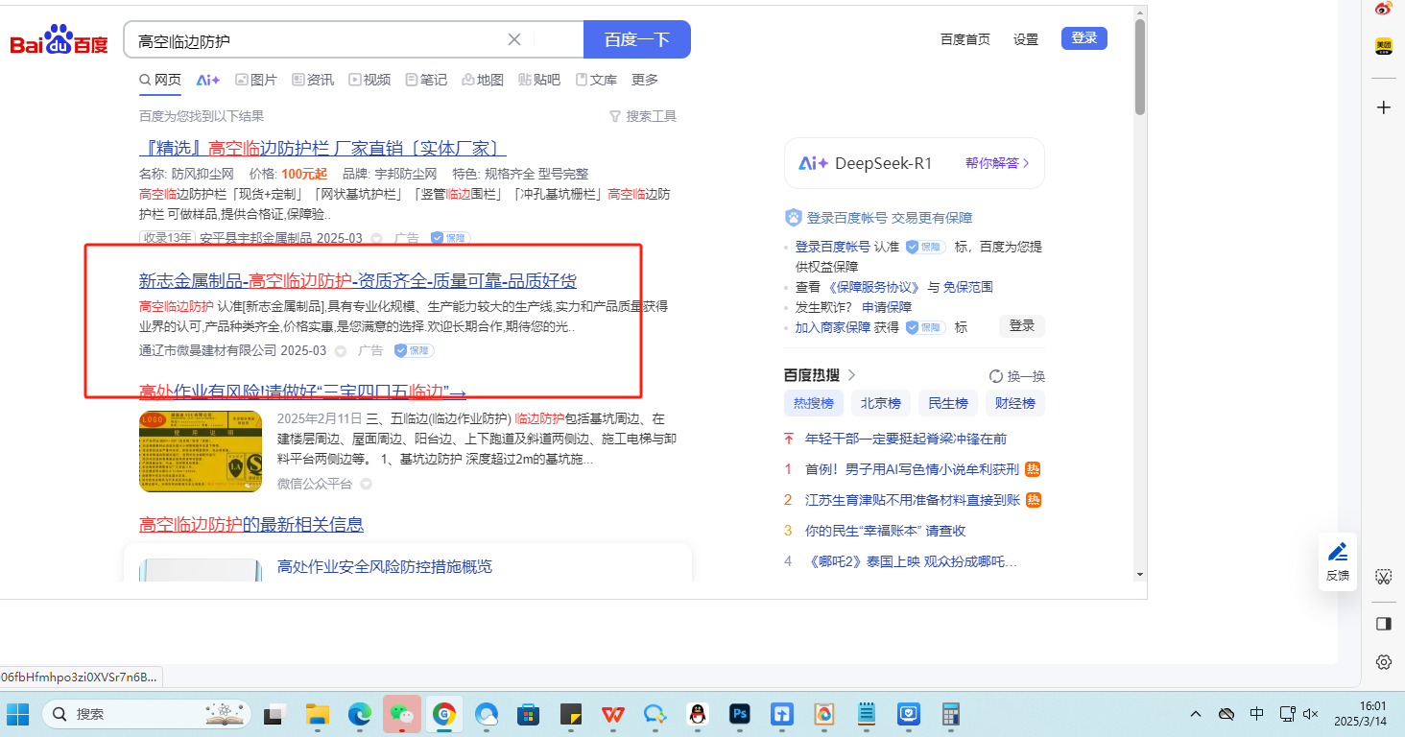Viewport: 1405px width, 737px height.
Task: Launch WeChat from the taskbar
Action: 402,714
